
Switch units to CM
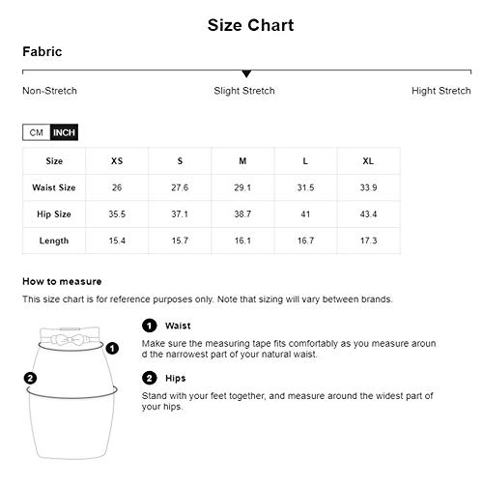37,132
